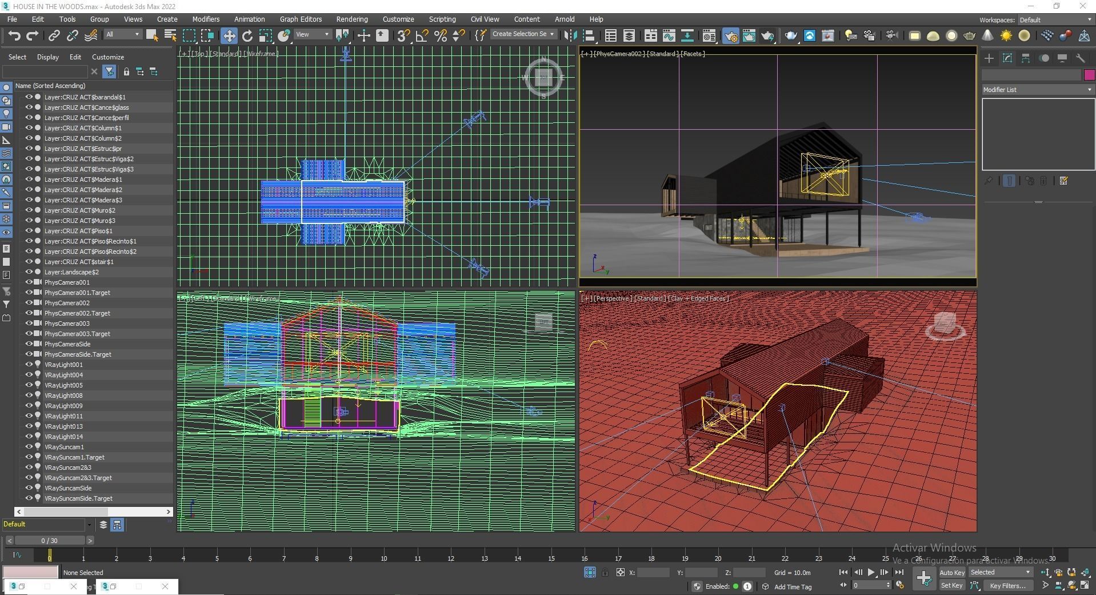Activate the Select and Move tool
The height and width of the screenshot is (595, 1096).
229,36
